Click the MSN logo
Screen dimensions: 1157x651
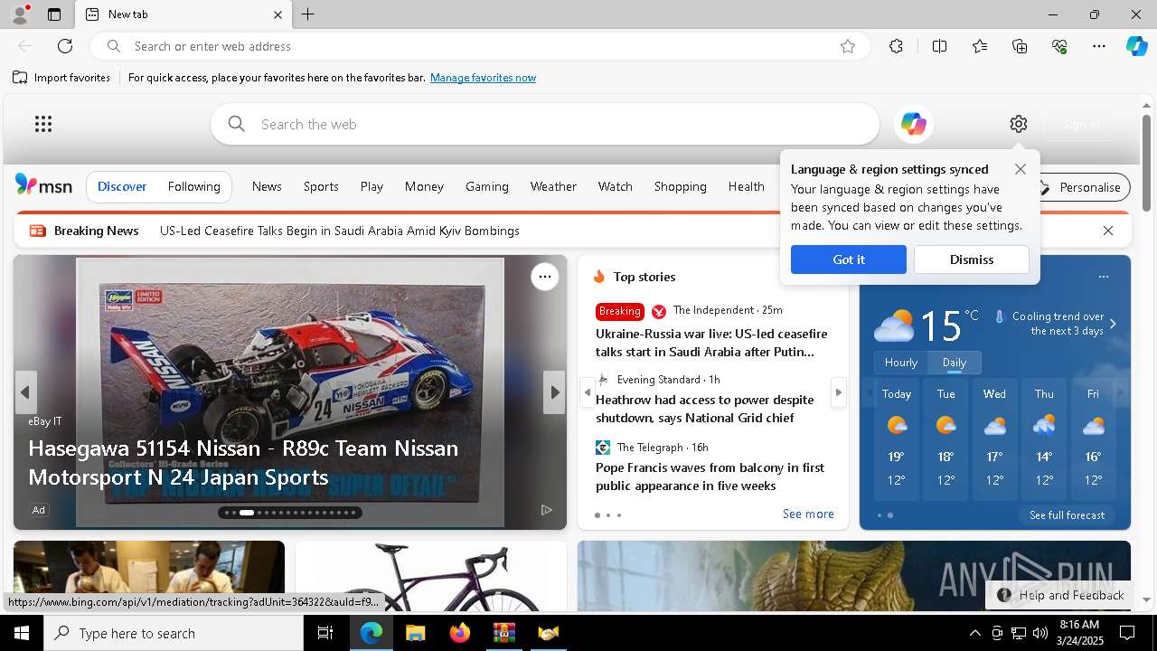pyautogui.click(x=43, y=185)
